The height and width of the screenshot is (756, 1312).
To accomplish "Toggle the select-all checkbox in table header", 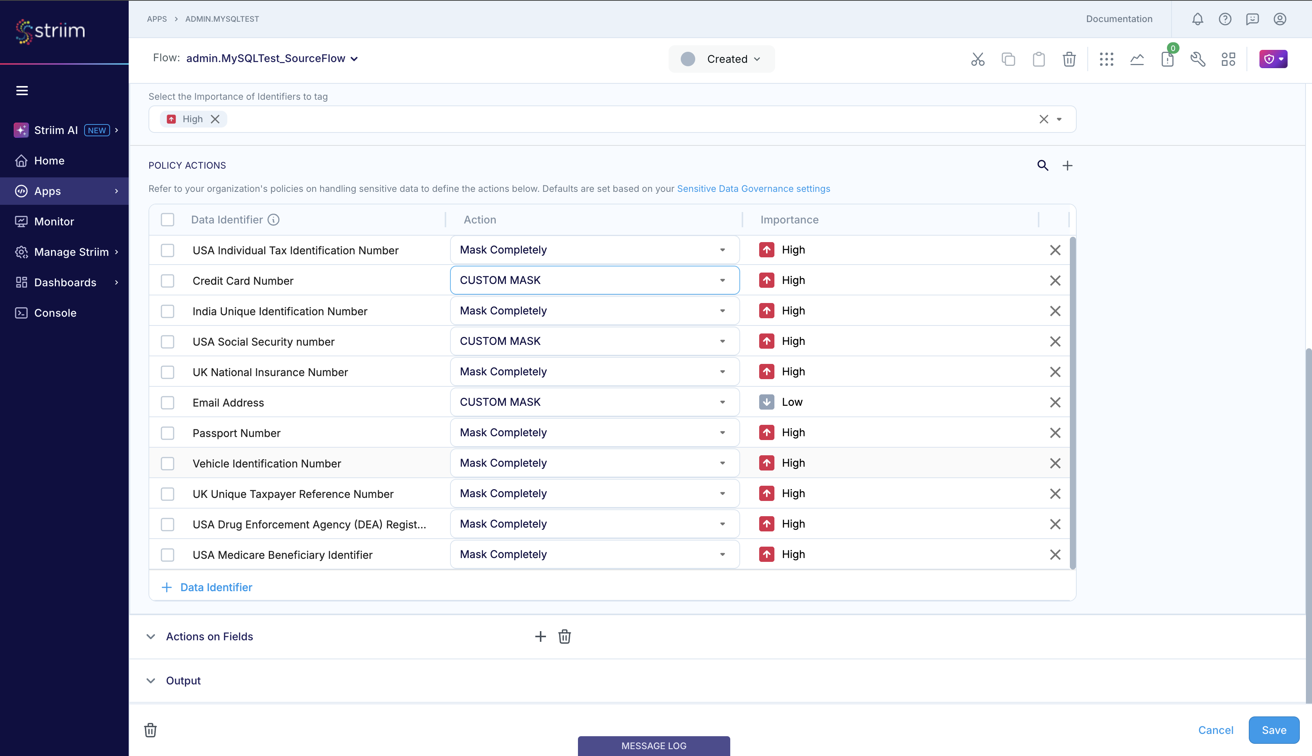I will coord(167,220).
